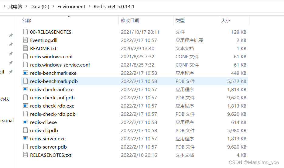Expand the chevron after Environment
The image size is (284, 168).
(90, 6)
